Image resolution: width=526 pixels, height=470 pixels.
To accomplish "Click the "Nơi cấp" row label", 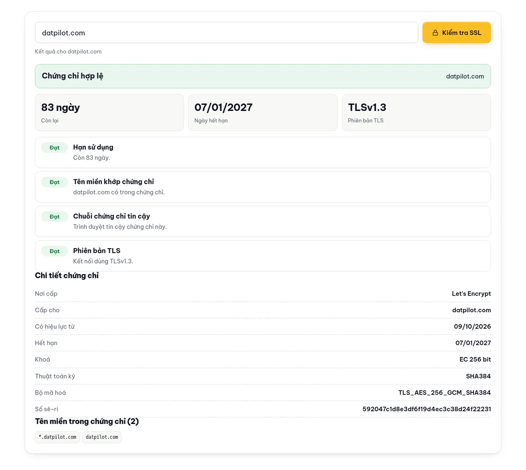I will [x=46, y=294].
